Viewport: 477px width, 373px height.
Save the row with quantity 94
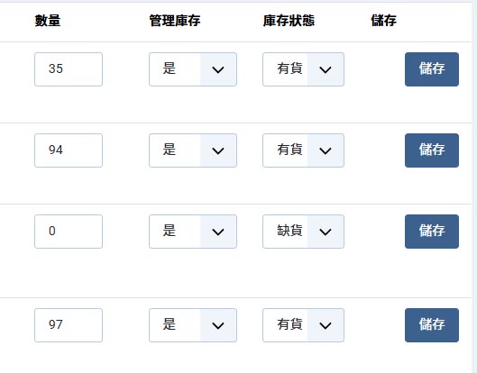pyautogui.click(x=432, y=150)
